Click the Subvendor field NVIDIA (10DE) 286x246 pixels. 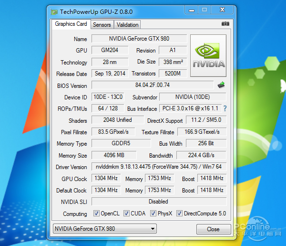point(193,97)
